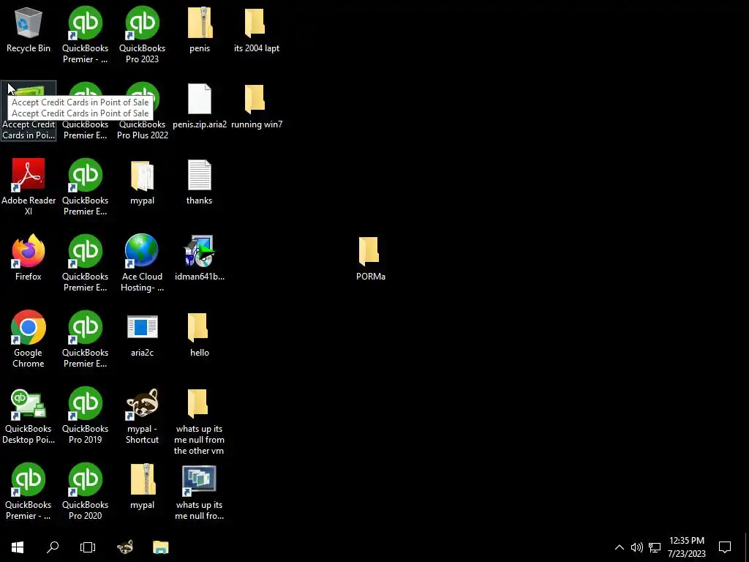Screen dimensions: 749x562
Task: Open the Recycle Bin desktop icon
Action: tap(29, 30)
